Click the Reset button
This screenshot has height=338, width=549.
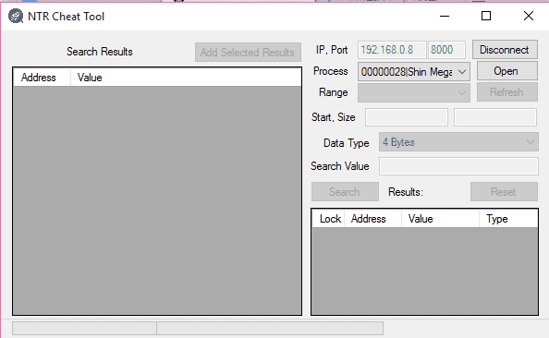point(504,192)
